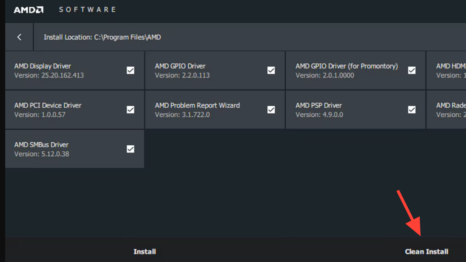Start the standard Install
The width and height of the screenshot is (466, 262).
point(145,252)
